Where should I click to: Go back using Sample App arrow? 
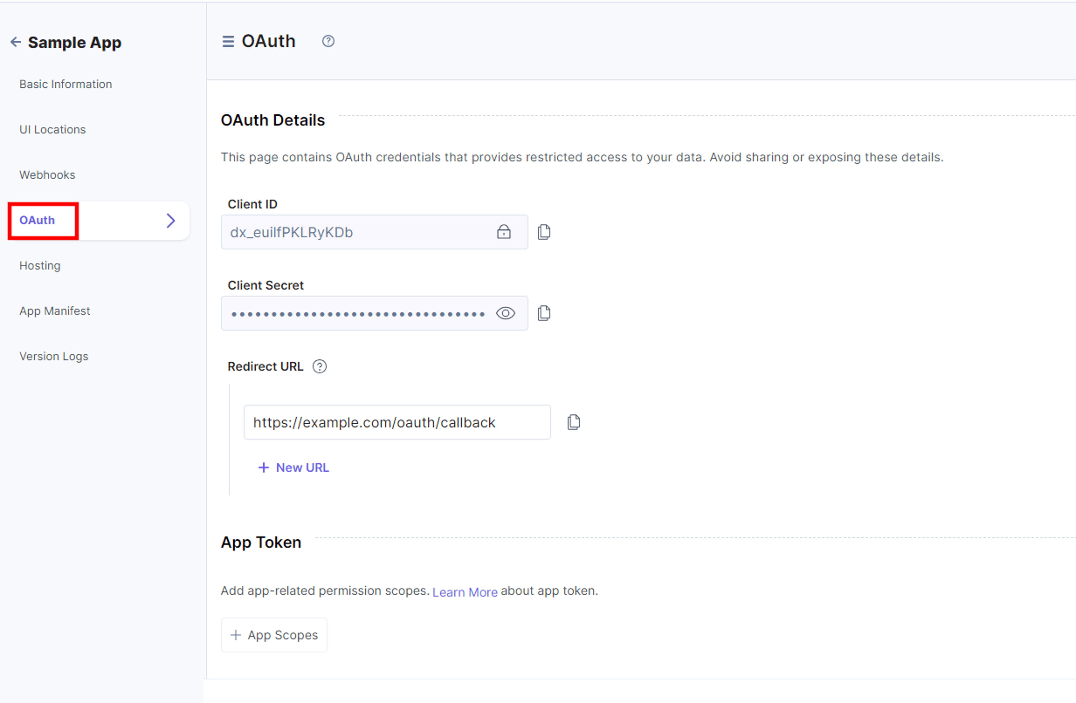coord(16,42)
